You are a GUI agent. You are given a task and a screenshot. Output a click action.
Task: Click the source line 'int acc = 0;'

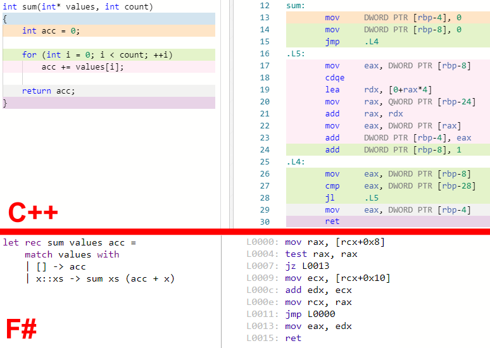[51, 31]
